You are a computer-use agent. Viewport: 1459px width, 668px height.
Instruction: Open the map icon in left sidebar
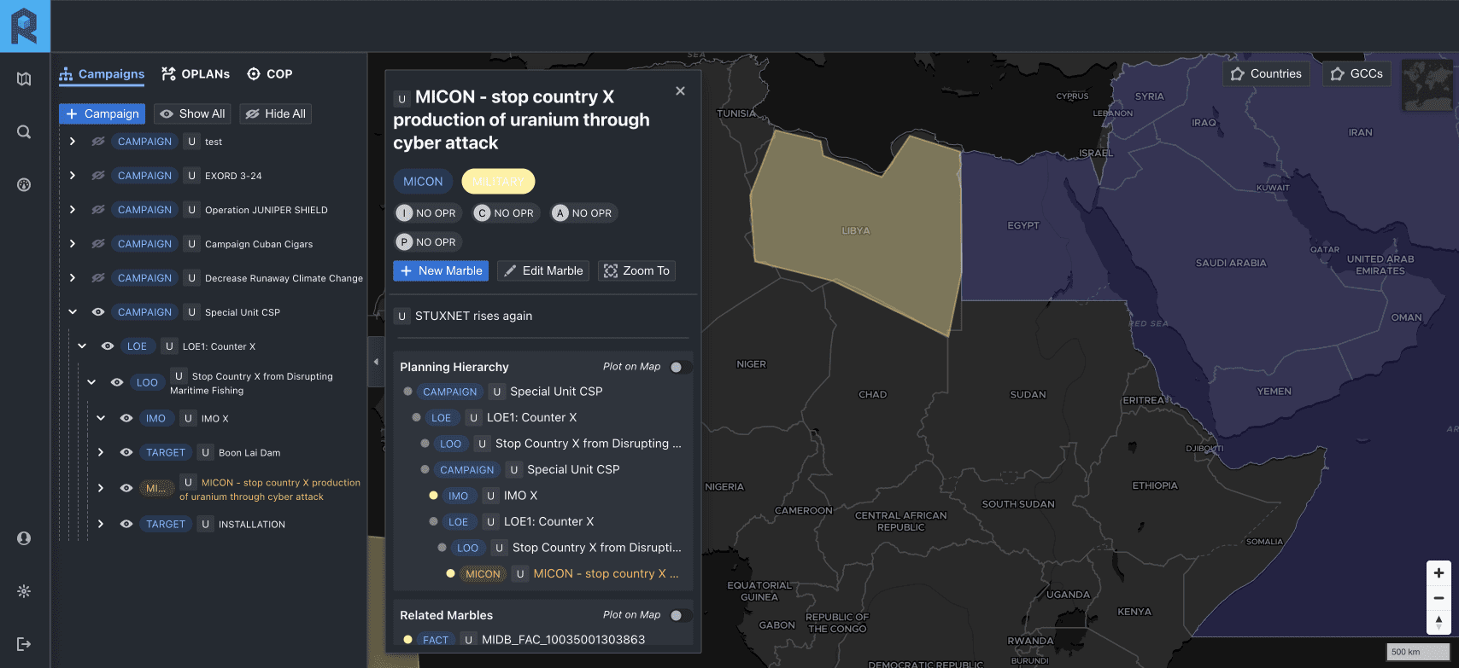pos(24,79)
